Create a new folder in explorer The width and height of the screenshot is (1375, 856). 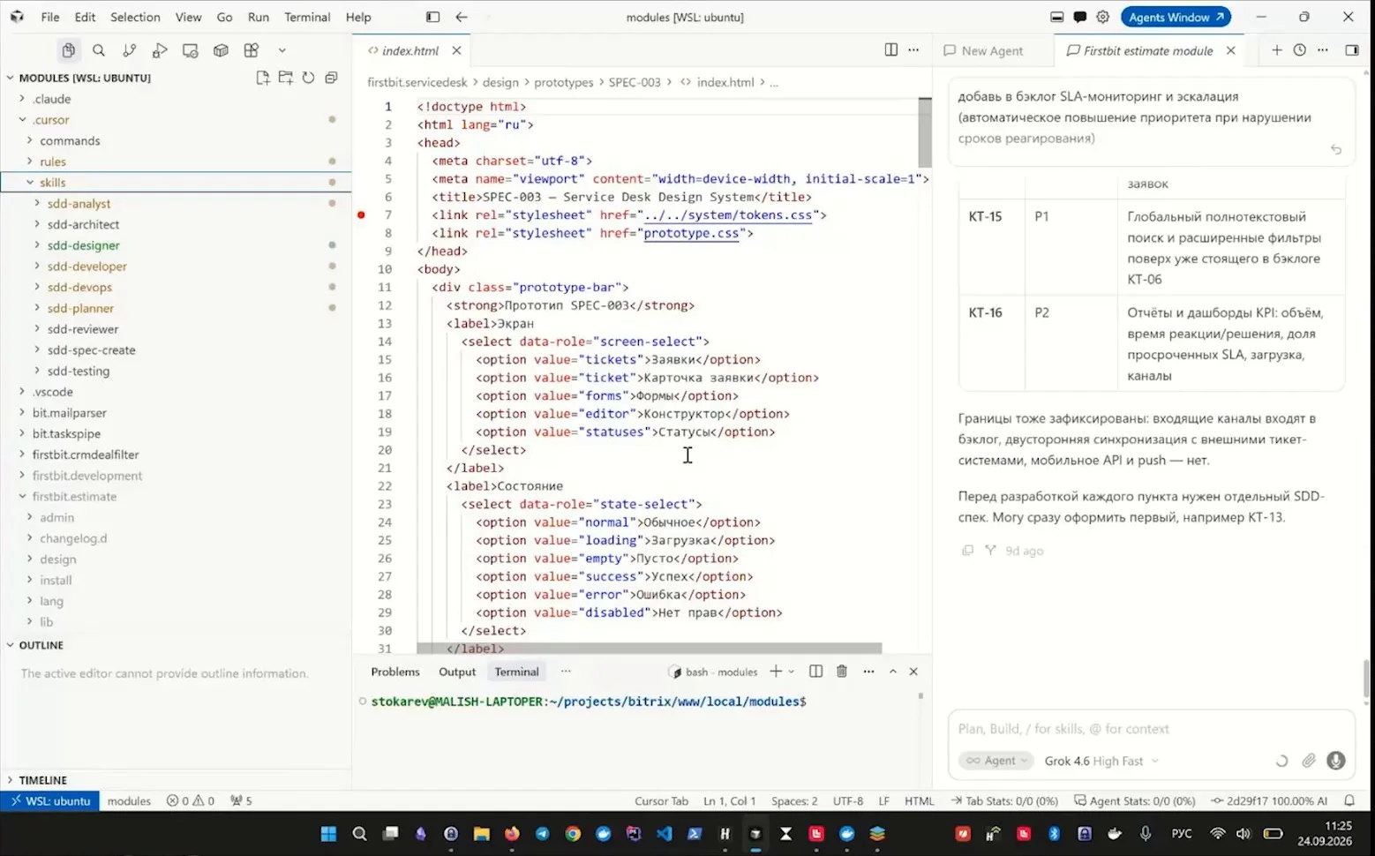tap(285, 78)
